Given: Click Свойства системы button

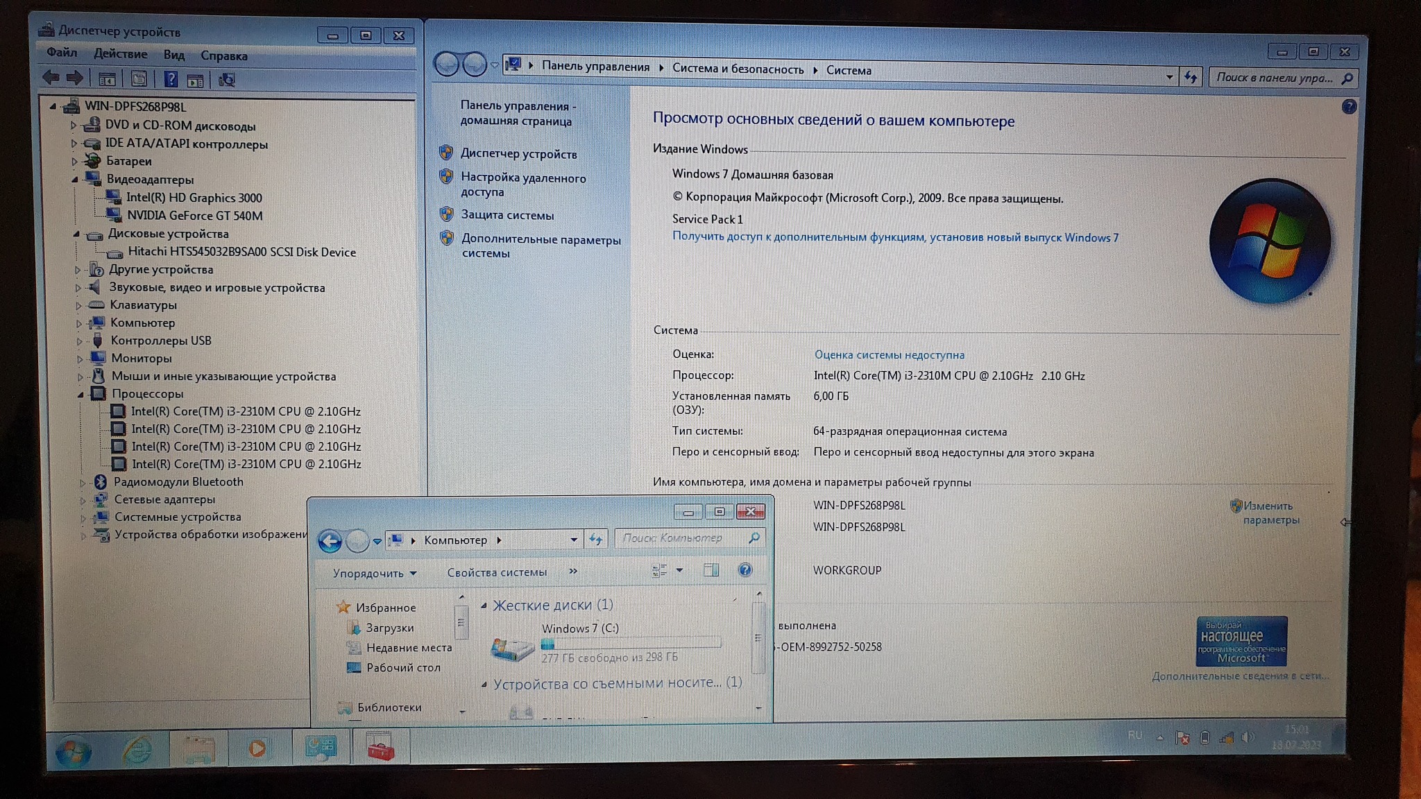Looking at the screenshot, I should (497, 572).
